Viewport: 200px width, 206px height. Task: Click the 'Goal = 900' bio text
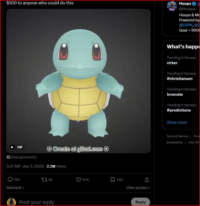tap(189, 30)
